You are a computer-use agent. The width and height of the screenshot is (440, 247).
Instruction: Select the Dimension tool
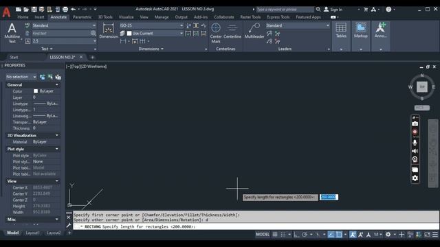(x=109, y=31)
